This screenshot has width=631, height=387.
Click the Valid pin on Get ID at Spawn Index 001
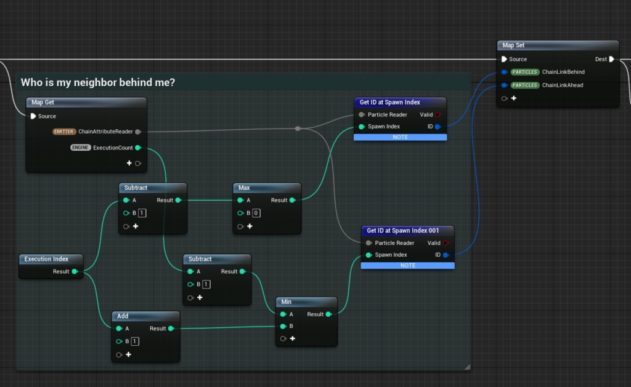446,243
